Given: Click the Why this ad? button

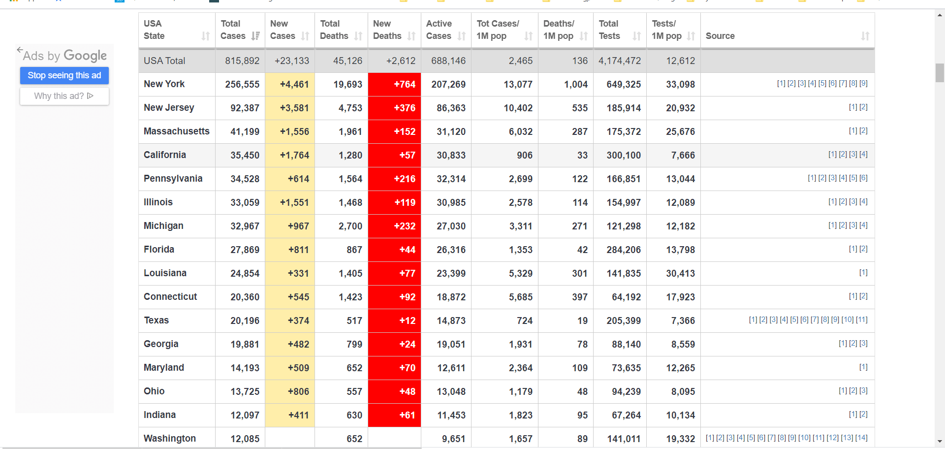Looking at the screenshot, I should 64,96.
